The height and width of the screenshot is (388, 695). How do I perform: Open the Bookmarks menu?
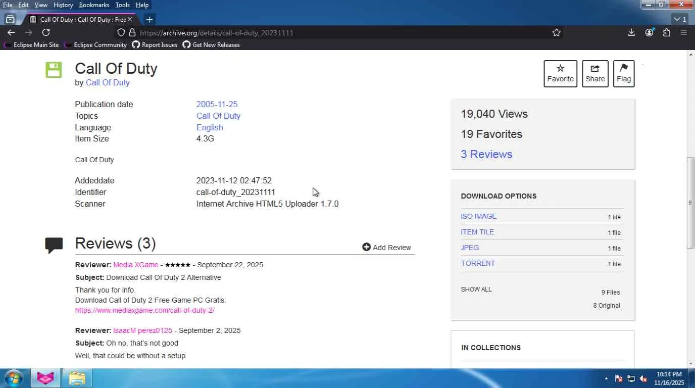tap(94, 5)
